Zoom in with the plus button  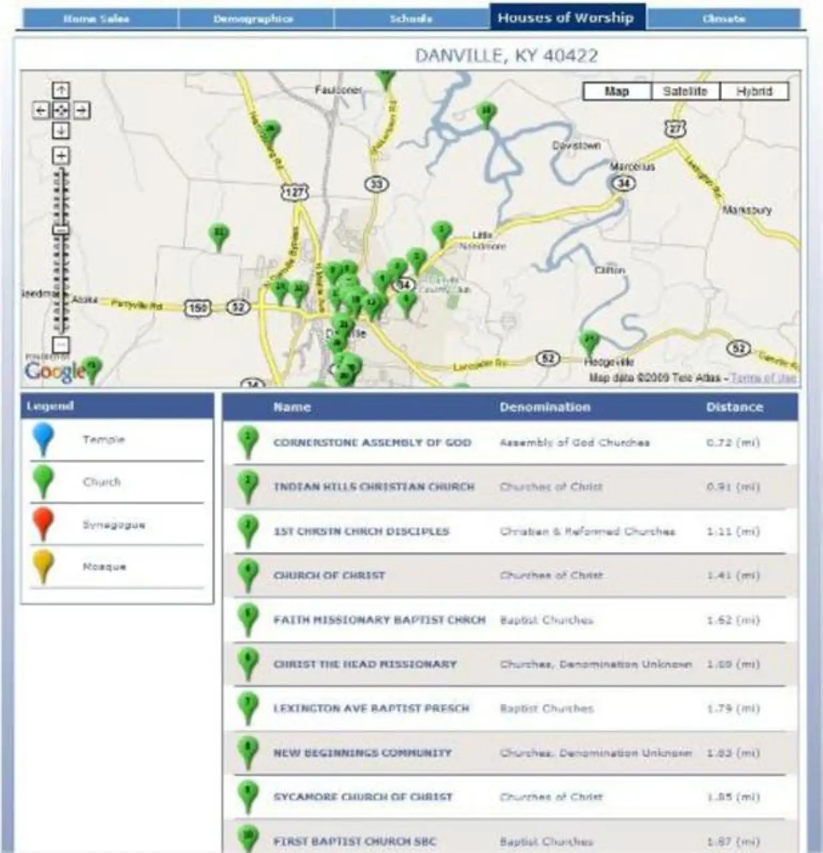click(61, 156)
